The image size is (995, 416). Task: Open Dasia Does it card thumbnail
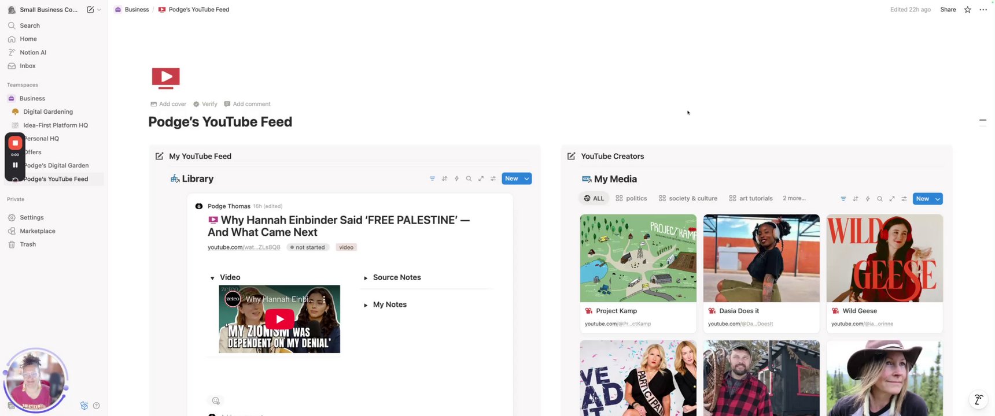761,258
